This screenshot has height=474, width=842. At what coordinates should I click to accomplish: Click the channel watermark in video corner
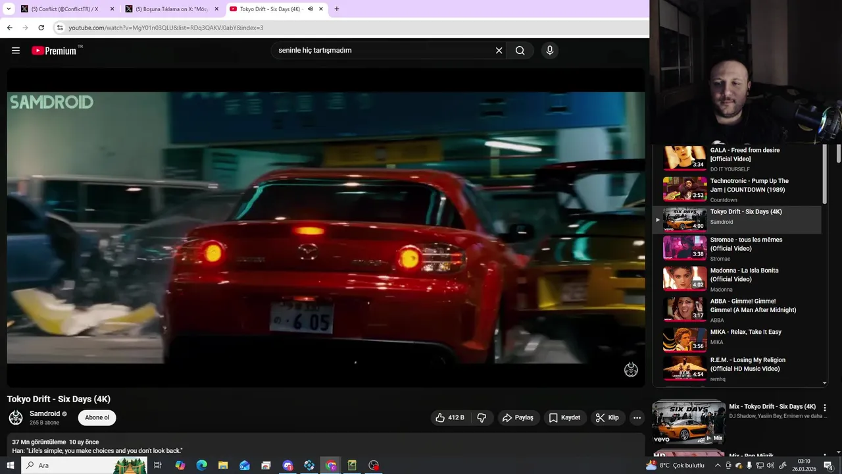tap(631, 369)
